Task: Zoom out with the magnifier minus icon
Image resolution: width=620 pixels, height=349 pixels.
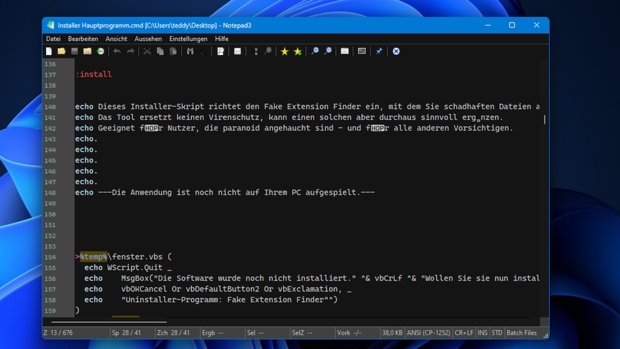Action: [x=328, y=51]
